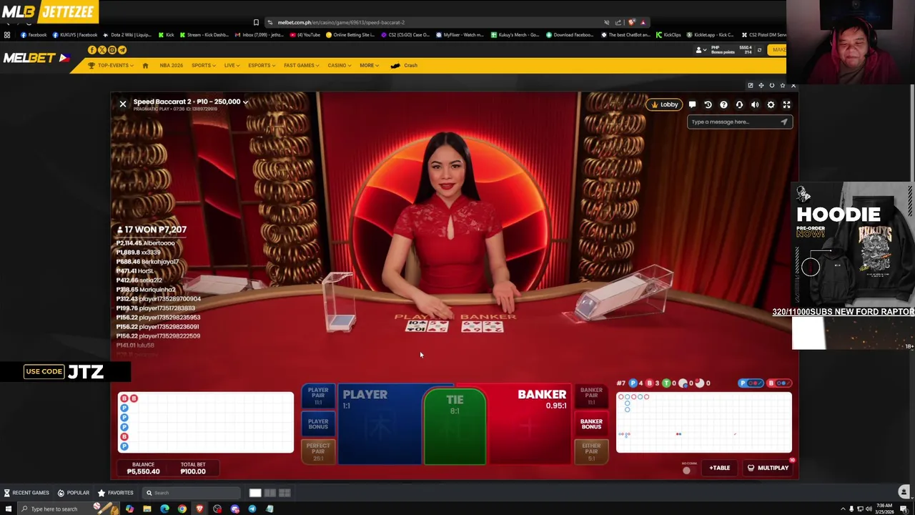Image resolution: width=915 pixels, height=515 pixels.
Task: Go to Melbet home icon
Action: (145, 65)
